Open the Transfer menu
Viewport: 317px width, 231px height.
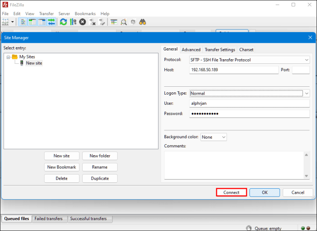[x=46, y=13]
